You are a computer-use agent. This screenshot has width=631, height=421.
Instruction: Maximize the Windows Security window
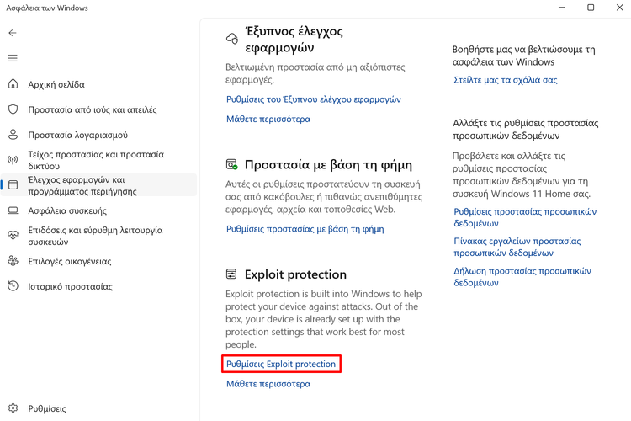pyautogui.click(x=591, y=8)
